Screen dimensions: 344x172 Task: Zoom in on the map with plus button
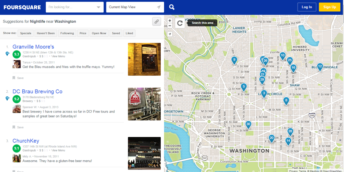click(x=169, y=20)
